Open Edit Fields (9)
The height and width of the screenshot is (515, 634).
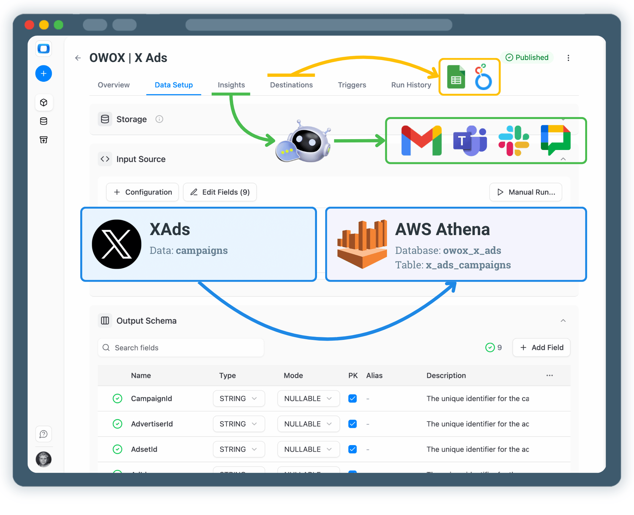click(x=220, y=192)
